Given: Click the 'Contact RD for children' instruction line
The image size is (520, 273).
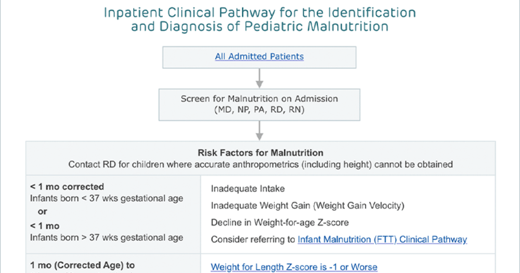Looking at the screenshot, I should click(260, 165).
